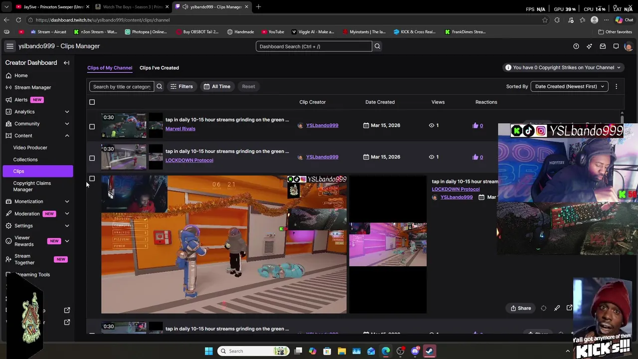Expand the Analytics sidebar section

[x=67, y=112]
